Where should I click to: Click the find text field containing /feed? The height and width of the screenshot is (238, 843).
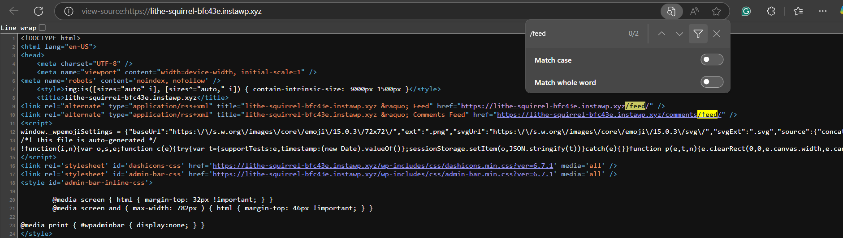(576, 34)
